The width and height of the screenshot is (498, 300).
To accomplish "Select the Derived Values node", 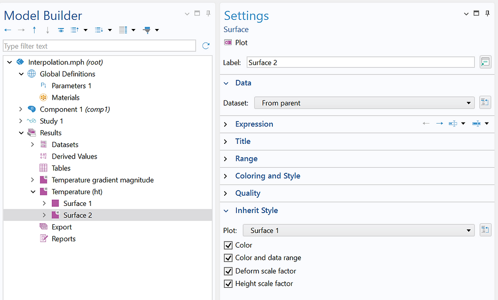I will [74, 156].
